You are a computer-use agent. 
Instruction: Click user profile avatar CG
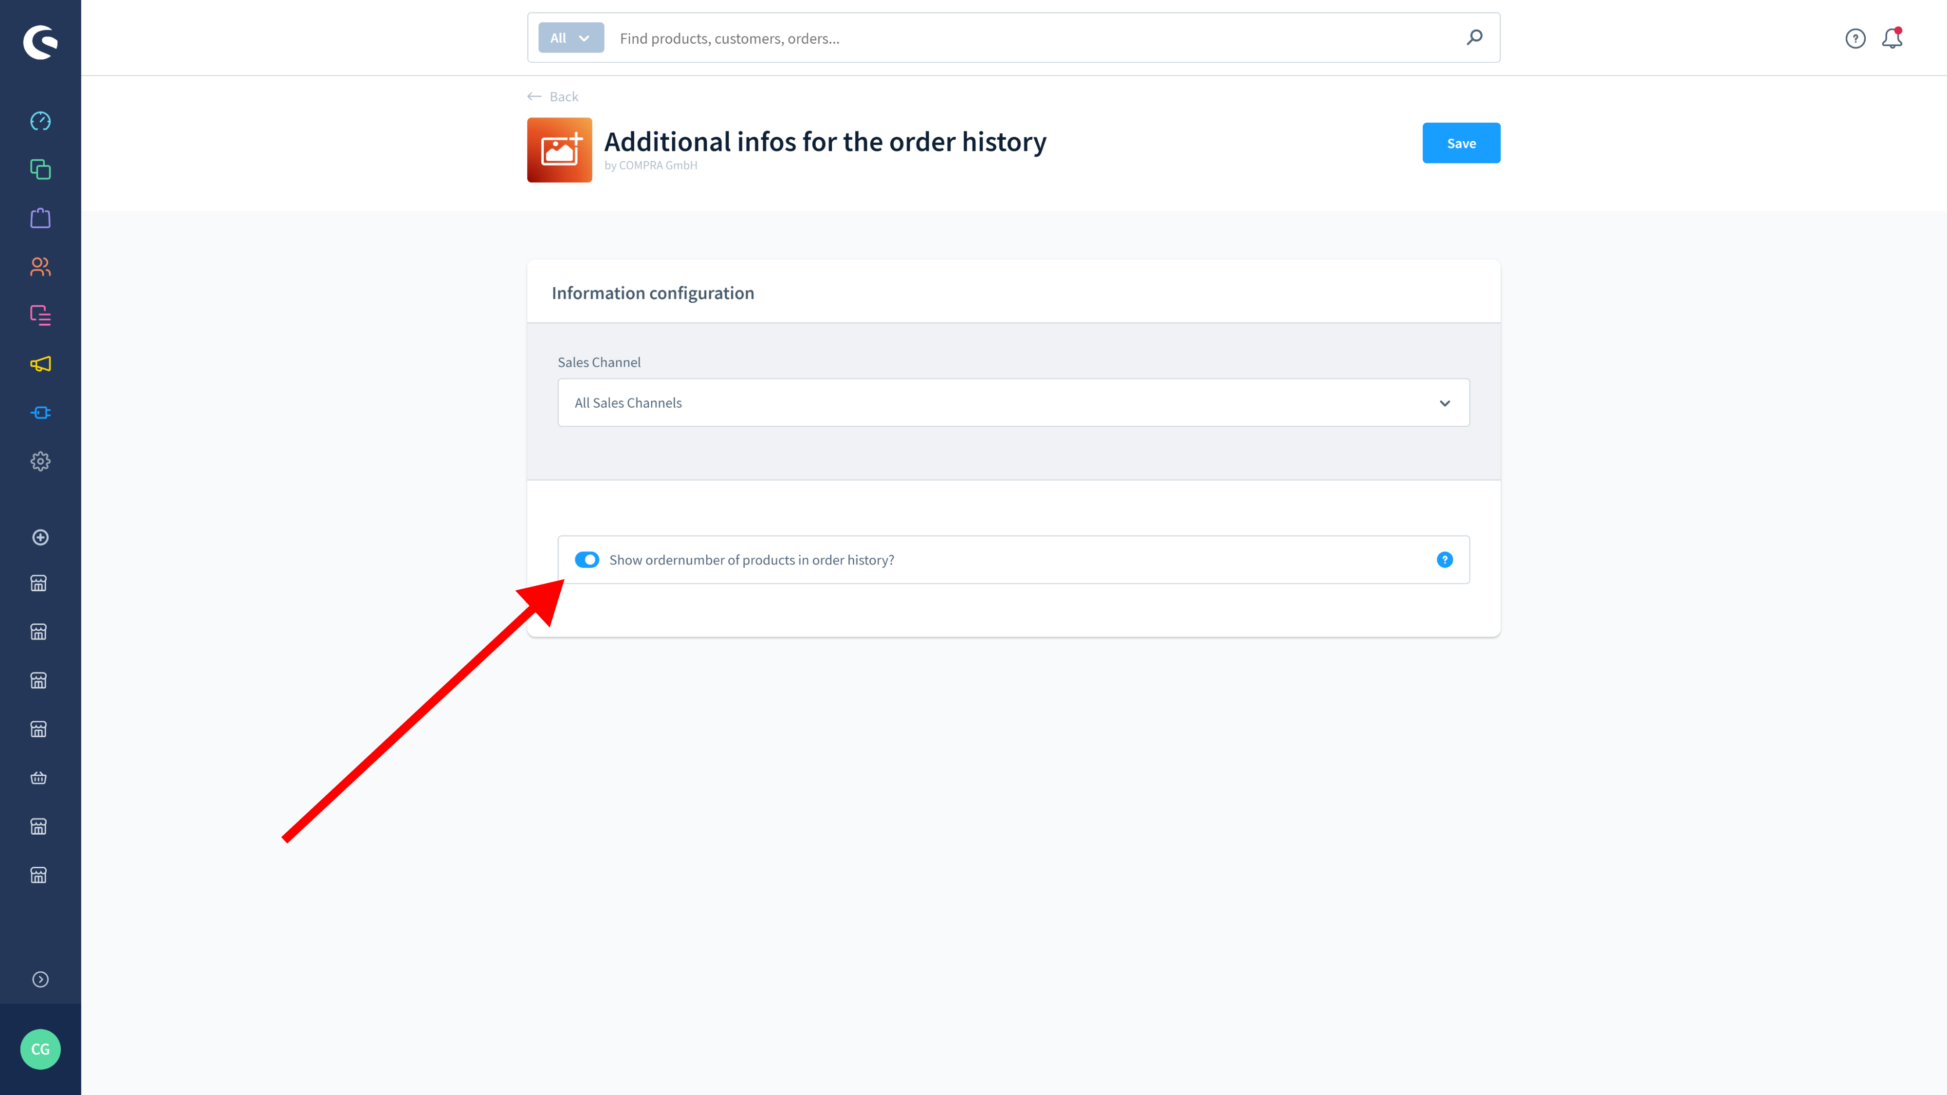[x=40, y=1048]
